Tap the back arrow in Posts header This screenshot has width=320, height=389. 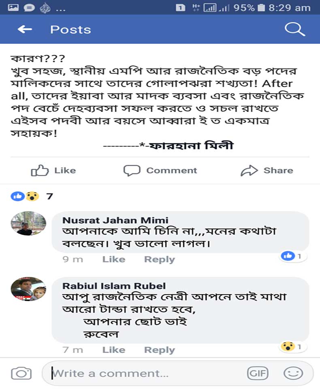coord(25,29)
